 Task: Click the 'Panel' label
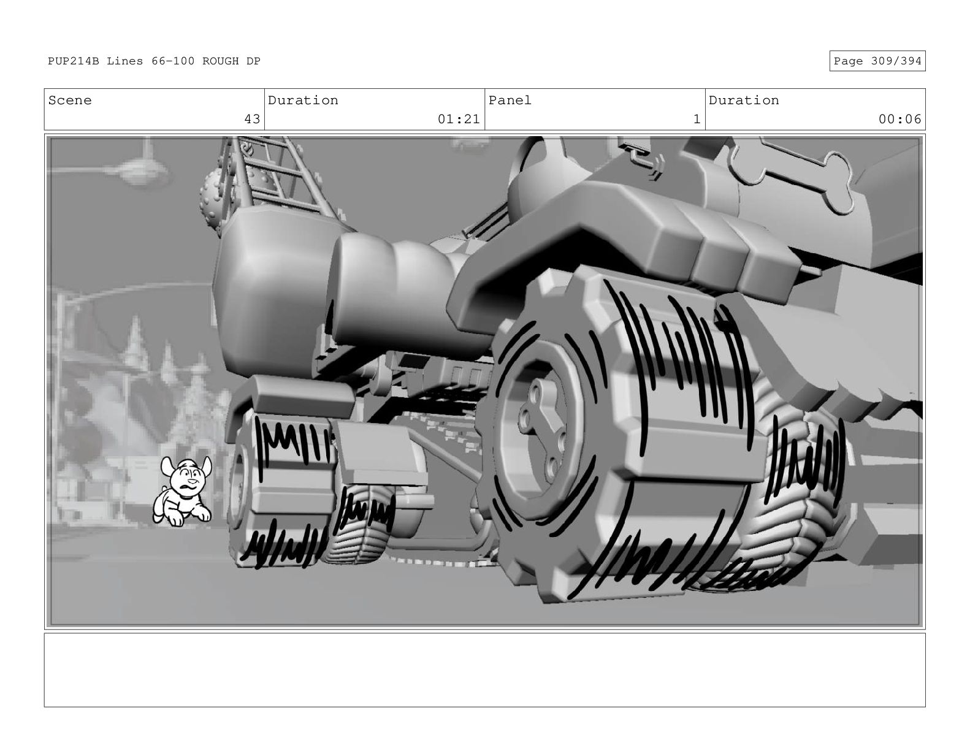click(510, 101)
